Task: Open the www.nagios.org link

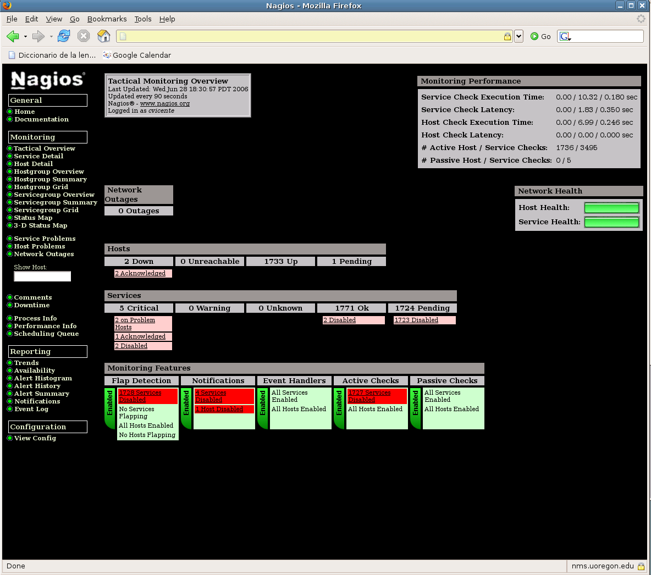Action: (165, 103)
